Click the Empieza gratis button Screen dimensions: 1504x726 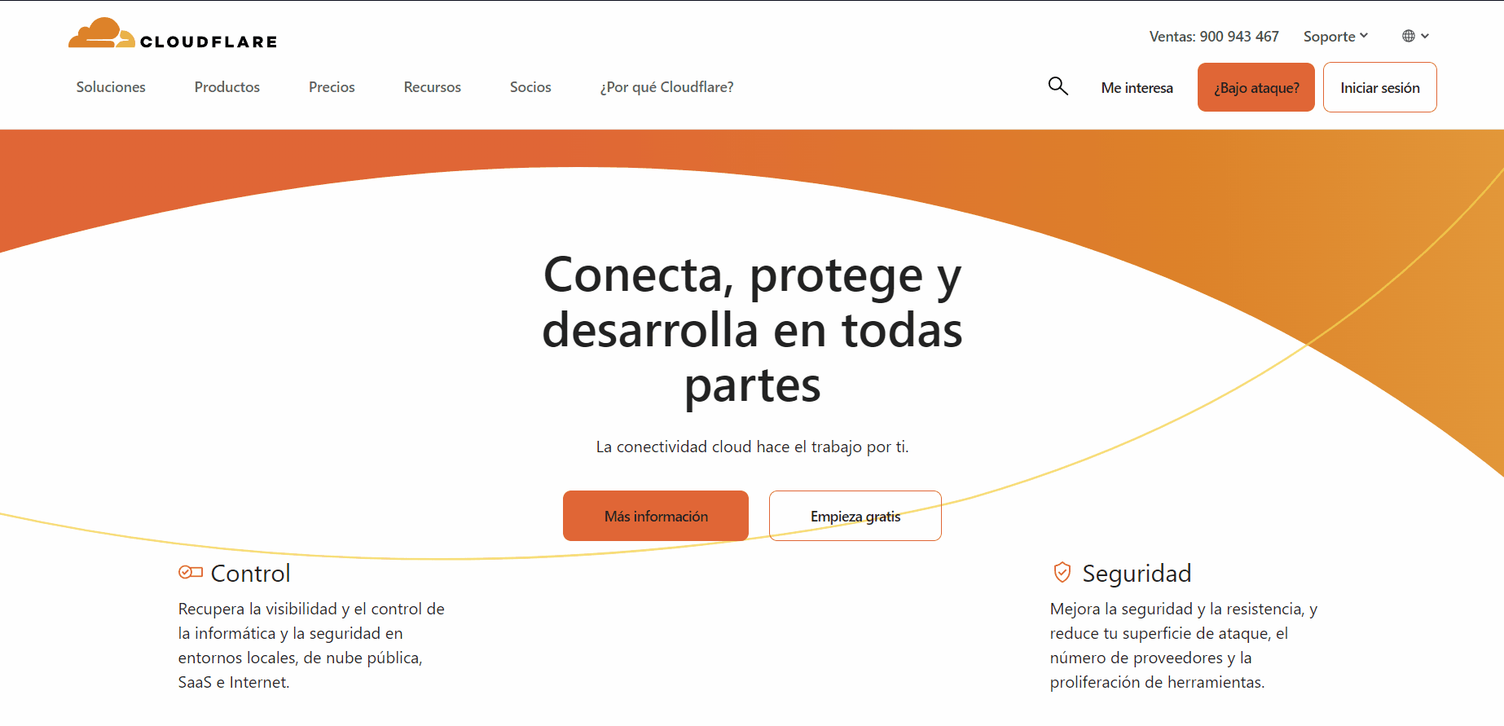(x=855, y=516)
